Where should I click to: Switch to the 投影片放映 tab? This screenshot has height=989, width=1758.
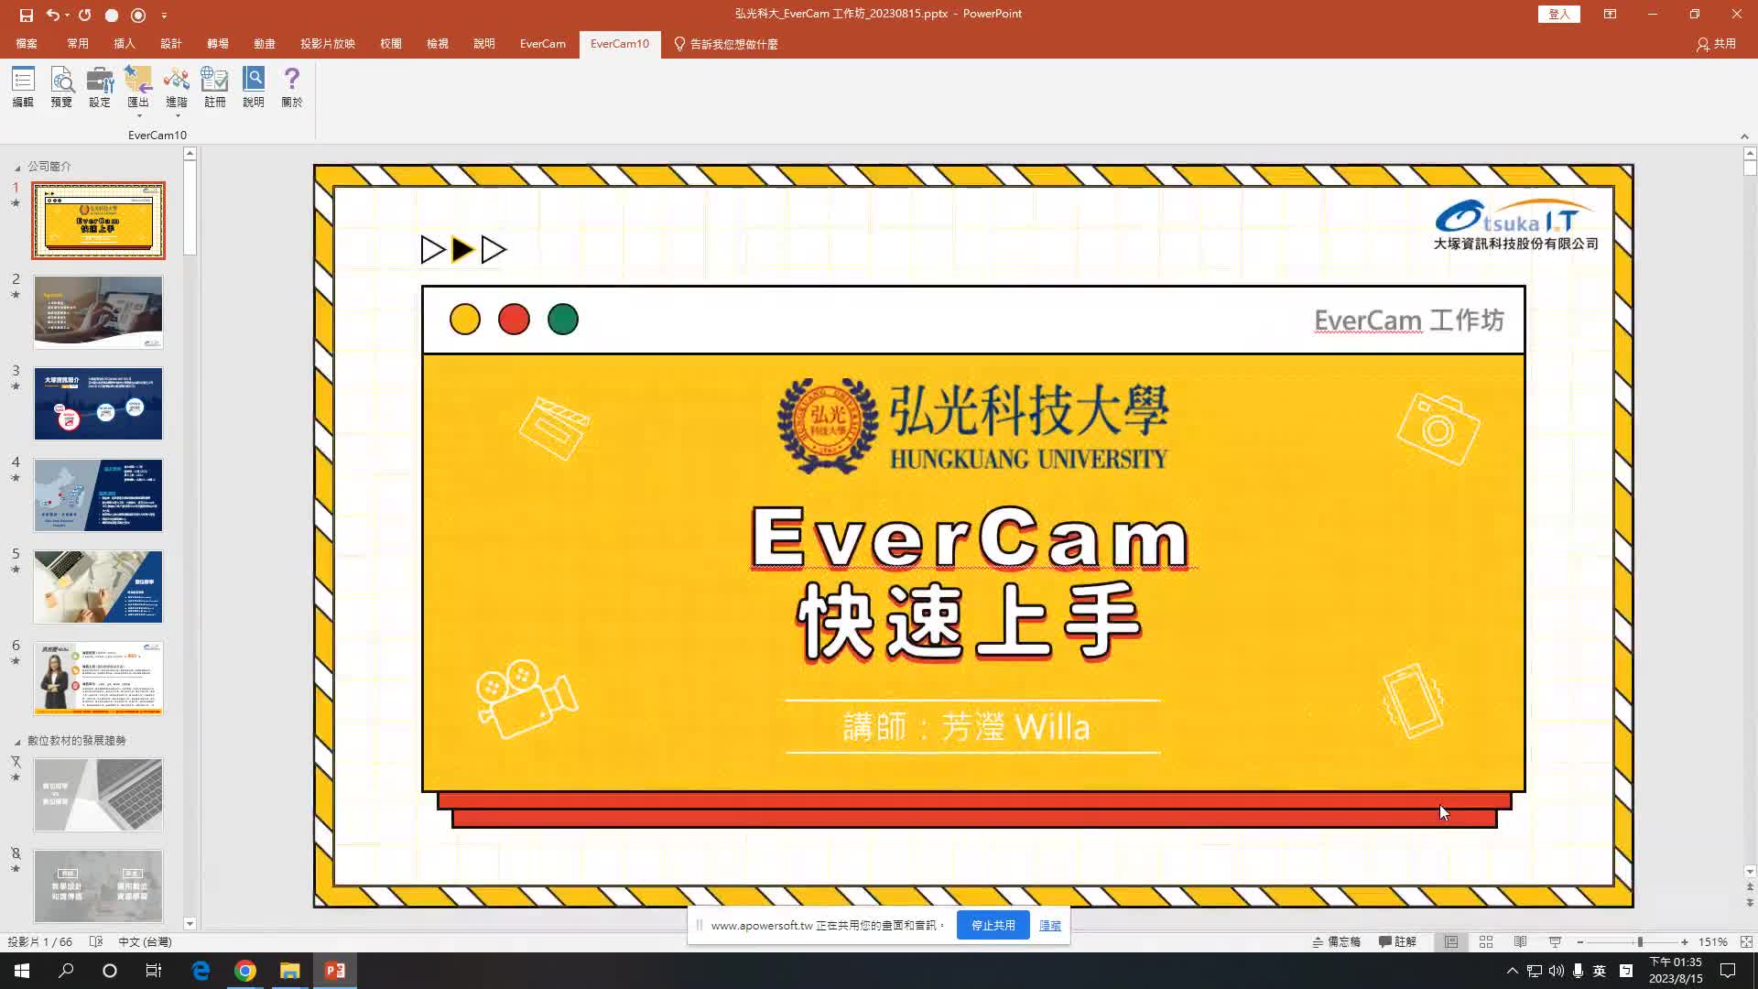(x=328, y=44)
